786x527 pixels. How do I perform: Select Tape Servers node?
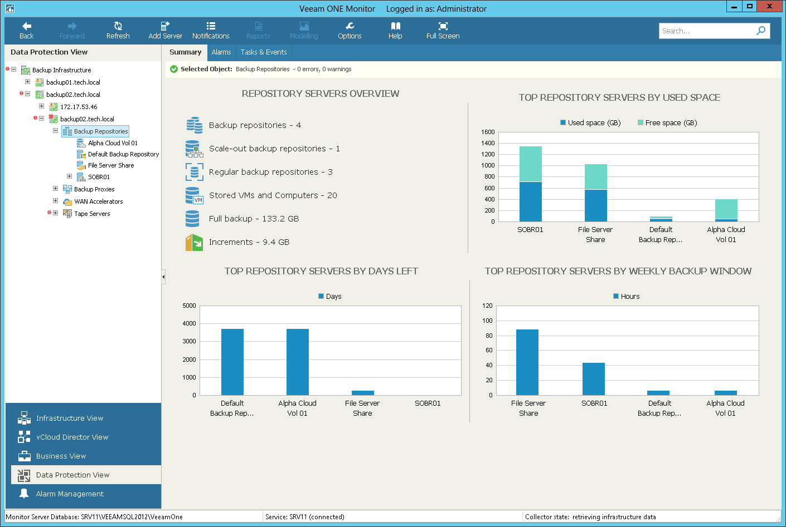click(x=92, y=214)
